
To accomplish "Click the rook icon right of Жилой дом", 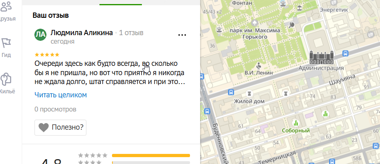I will point(286,93).
